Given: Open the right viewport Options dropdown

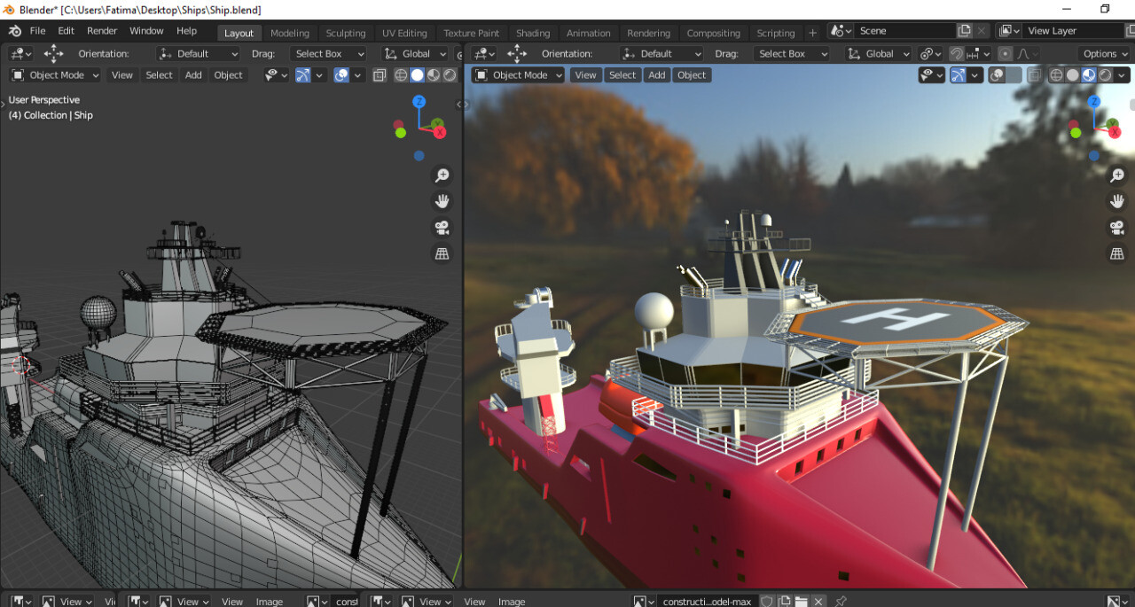Looking at the screenshot, I should click(1105, 54).
